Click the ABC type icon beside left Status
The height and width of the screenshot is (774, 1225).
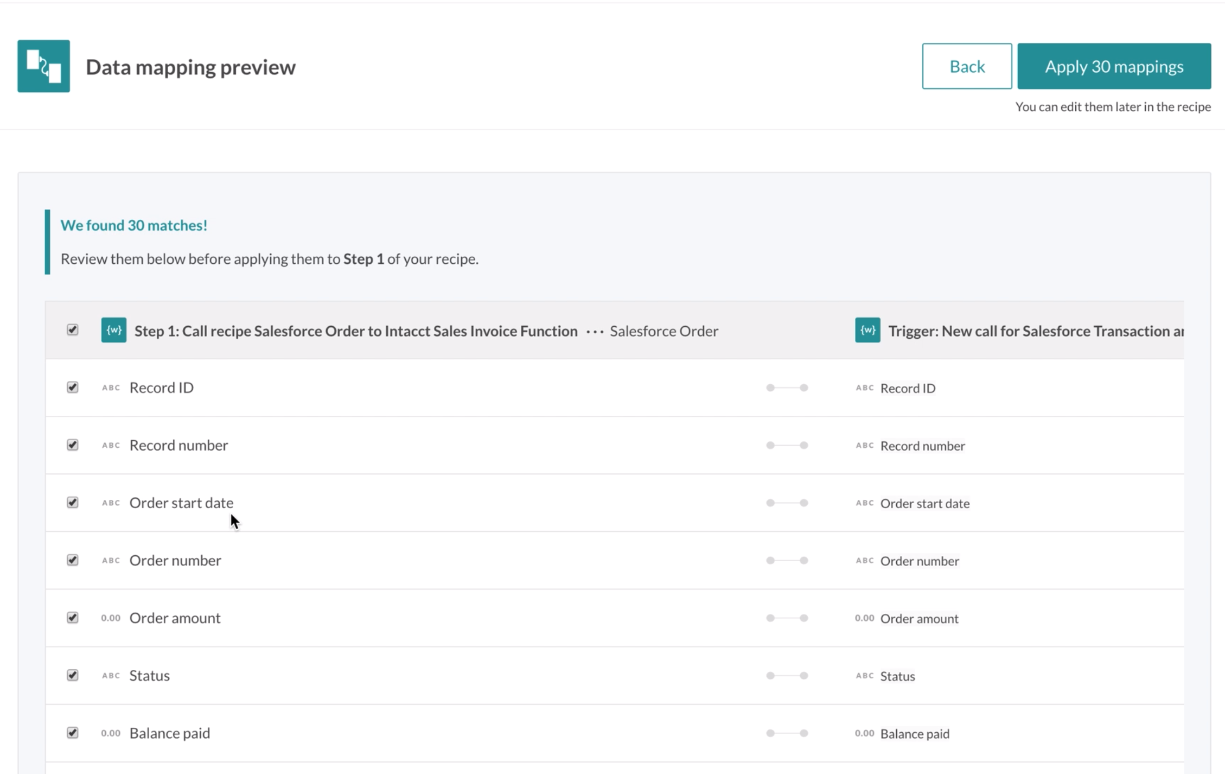[111, 675]
